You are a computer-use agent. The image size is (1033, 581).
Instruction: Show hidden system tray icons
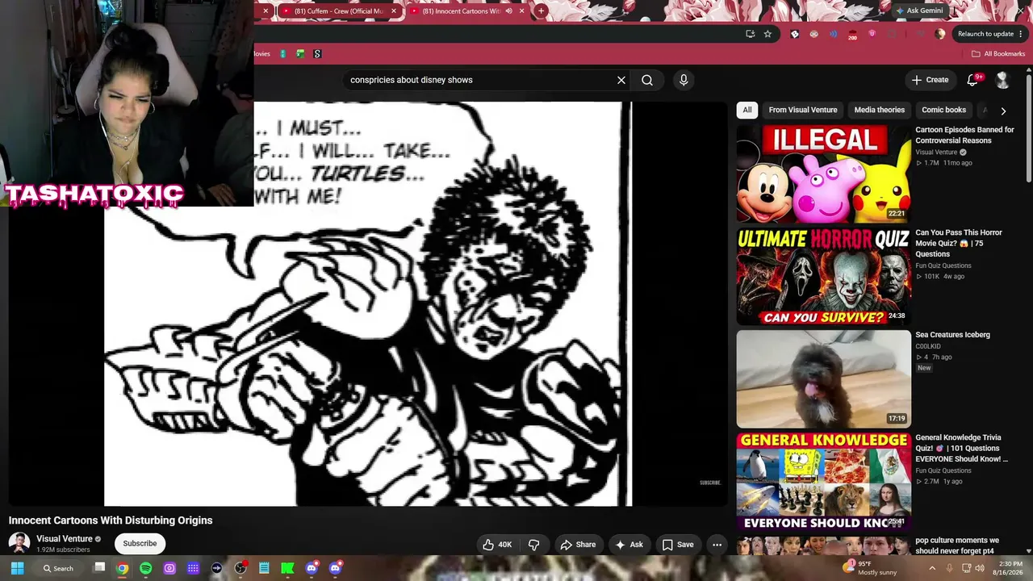[x=931, y=568]
